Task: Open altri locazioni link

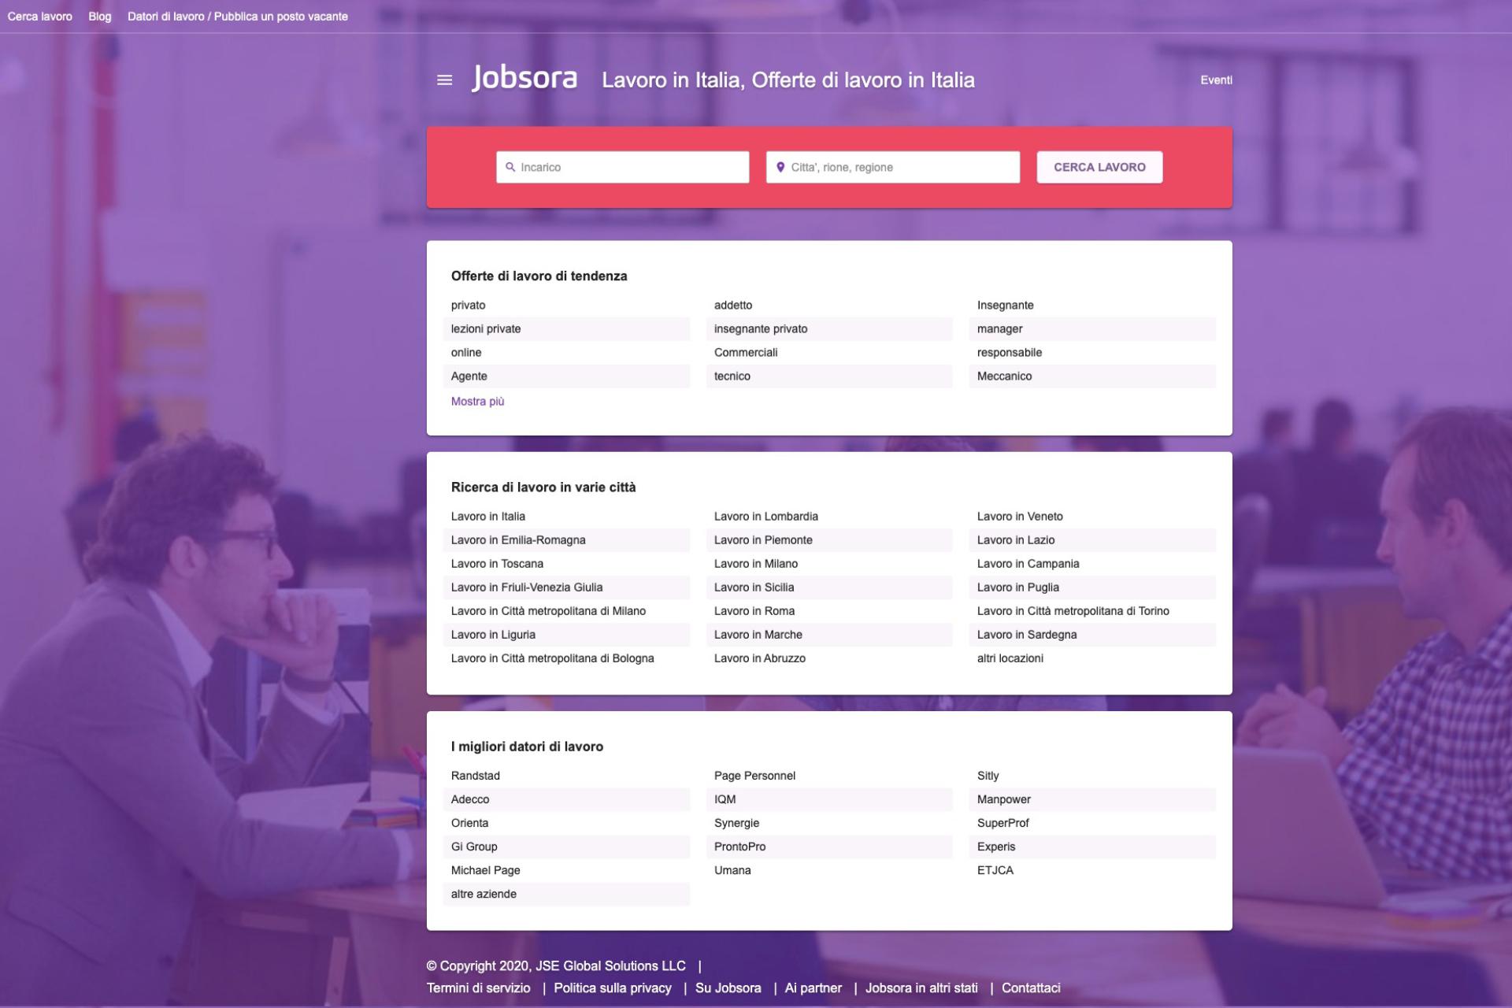Action: tap(1010, 658)
